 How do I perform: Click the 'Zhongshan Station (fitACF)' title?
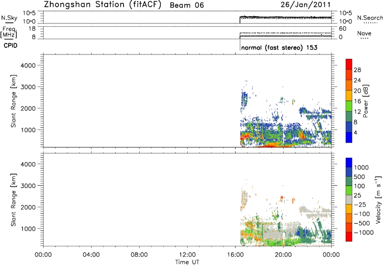point(102,5)
